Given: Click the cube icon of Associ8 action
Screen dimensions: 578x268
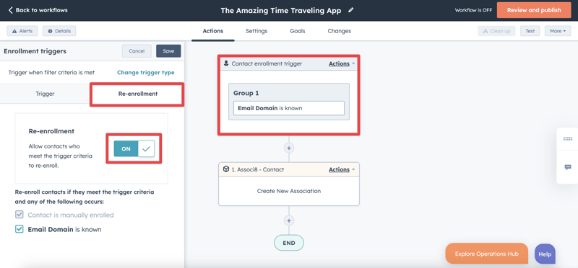Looking at the screenshot, I should [x=226, y=169].
